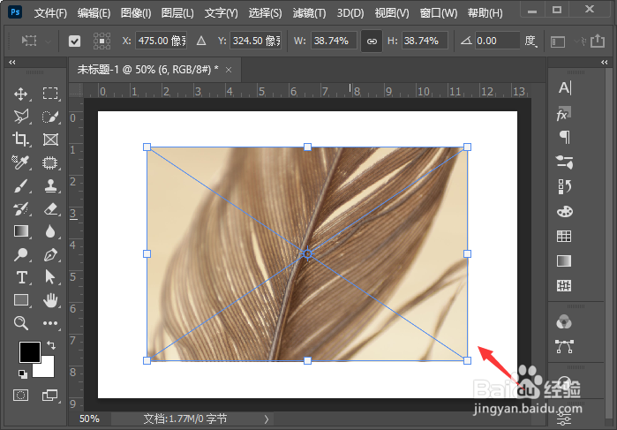Open the workspace layout switcher icon
This screenshot has height=430, width=617.
(x=558, y=41)
